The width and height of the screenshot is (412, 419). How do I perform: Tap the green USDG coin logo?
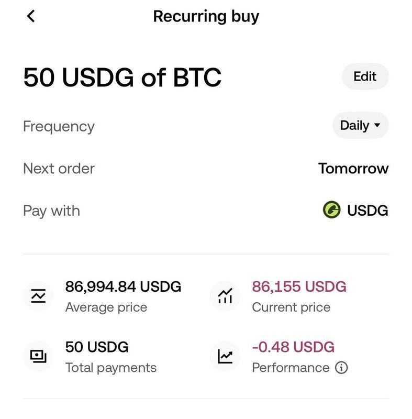331,211
